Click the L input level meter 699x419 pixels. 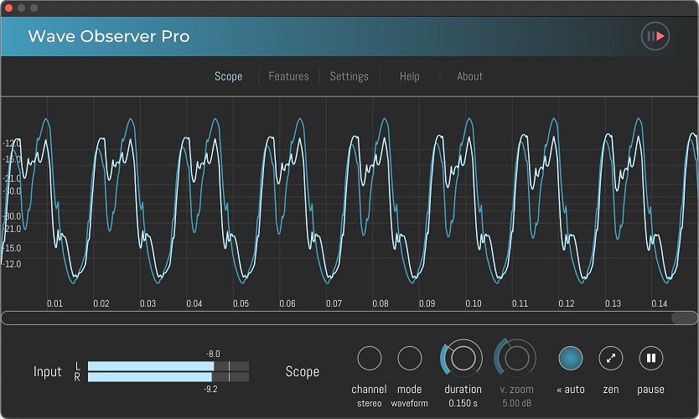point(168,366)
